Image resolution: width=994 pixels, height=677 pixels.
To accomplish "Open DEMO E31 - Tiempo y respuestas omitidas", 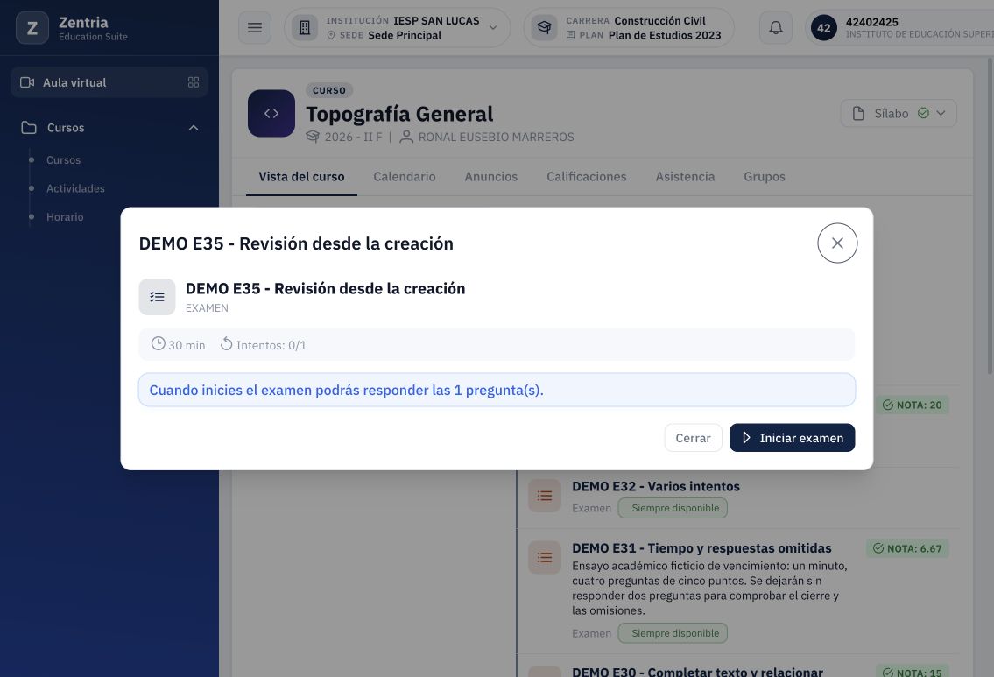I will pyautogui.click(x=701, y=548).
